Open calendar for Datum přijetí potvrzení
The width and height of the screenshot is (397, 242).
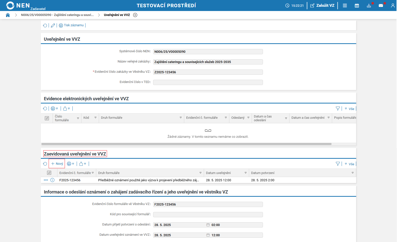coord(208,225)
